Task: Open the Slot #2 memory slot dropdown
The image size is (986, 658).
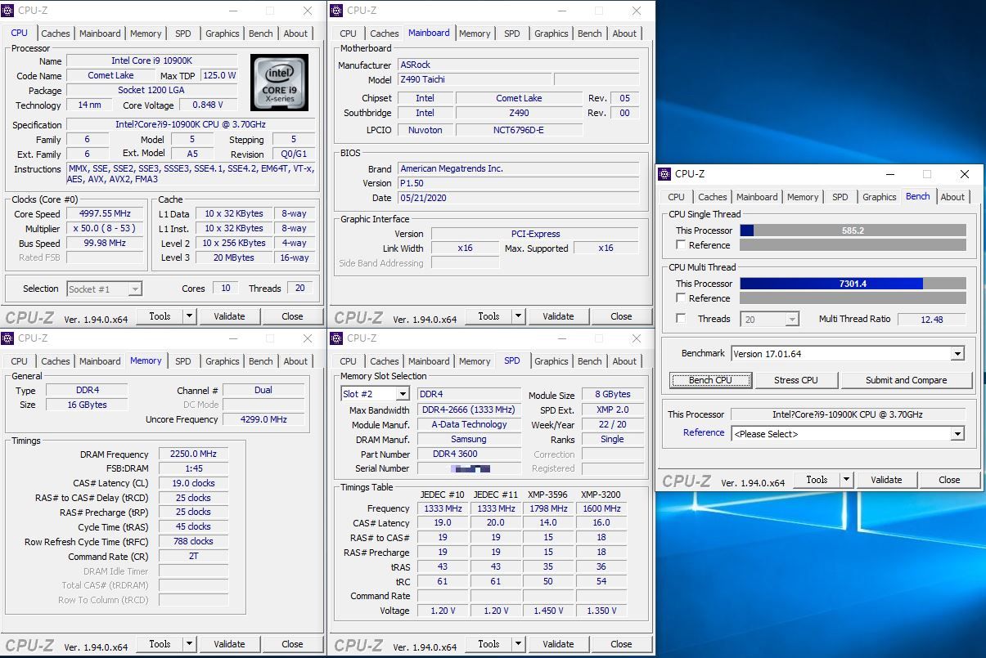Action: pos(402,394)
